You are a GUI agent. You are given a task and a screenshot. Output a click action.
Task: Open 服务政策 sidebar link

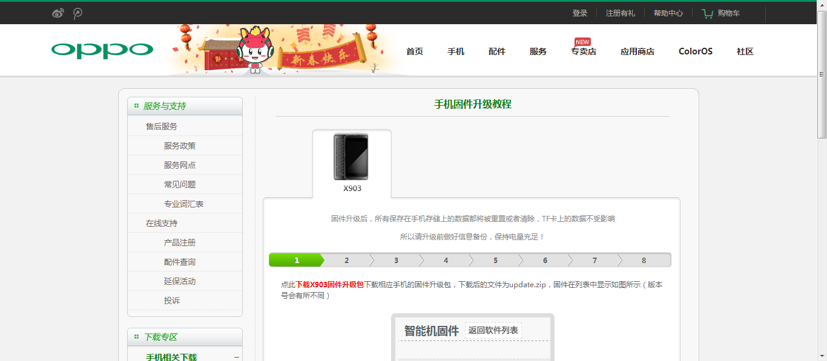coord(180,146)
